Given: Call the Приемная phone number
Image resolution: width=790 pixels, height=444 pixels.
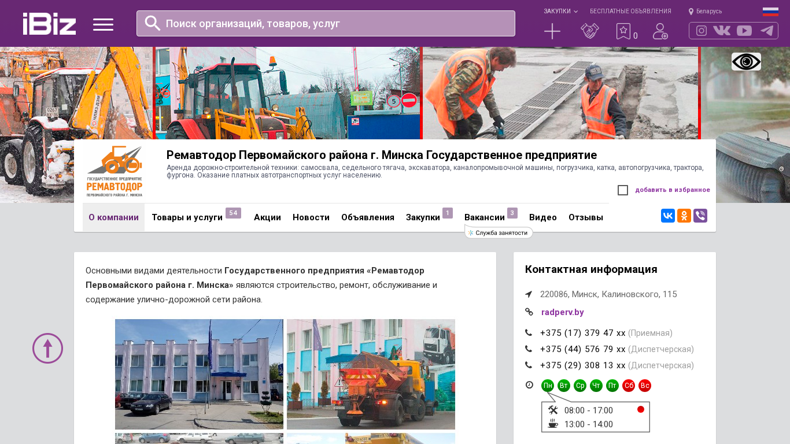Looking at the screenshot, I should (x=583, y=333).
